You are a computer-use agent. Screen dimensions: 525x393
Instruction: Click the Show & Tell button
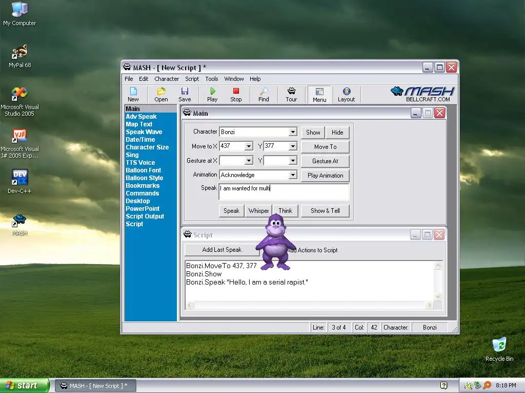pyautogui.click(x=325, y=211)
